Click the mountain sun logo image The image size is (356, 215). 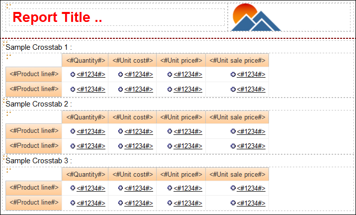256,17
